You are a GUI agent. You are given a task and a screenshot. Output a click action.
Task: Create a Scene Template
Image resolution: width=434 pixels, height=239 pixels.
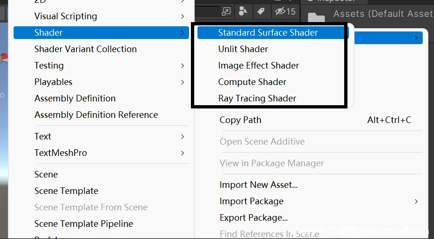click(66, 191)
